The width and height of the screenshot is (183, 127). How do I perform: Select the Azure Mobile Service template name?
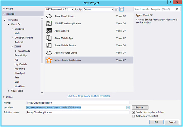(65, 45)
